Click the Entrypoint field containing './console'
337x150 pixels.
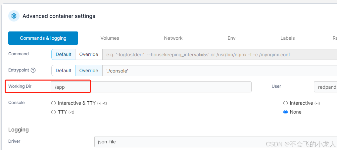(x=220, y=71)
